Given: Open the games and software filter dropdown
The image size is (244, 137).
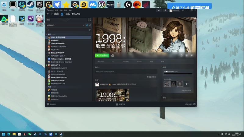Looking at the screenshot, I should click(66, 25).
